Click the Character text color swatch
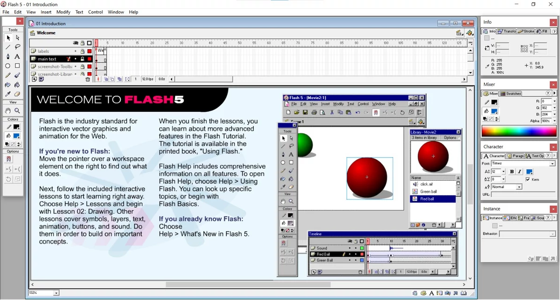 point(530,171)
